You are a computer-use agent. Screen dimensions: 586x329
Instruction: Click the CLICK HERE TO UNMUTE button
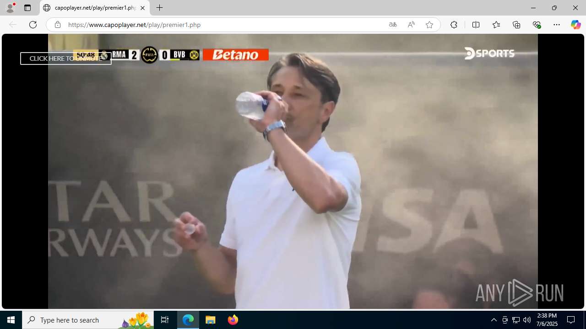point(65,58)
